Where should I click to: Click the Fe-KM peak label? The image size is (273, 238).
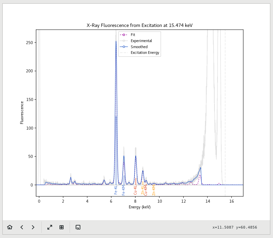(x=123, y=190)
